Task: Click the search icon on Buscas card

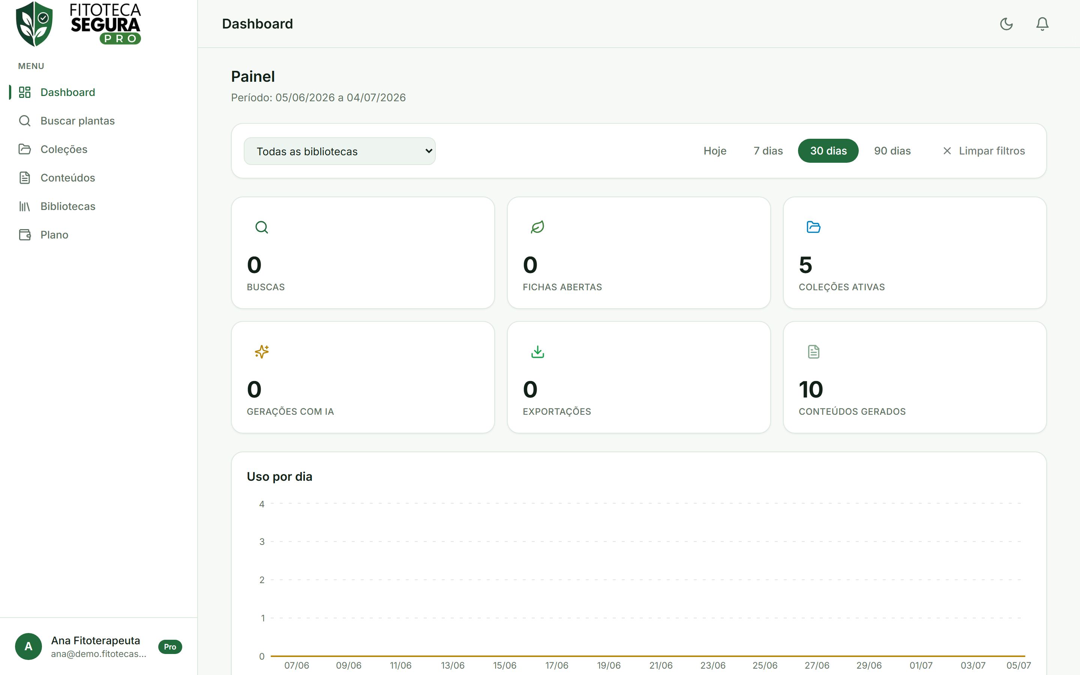Action: [261, 227]
